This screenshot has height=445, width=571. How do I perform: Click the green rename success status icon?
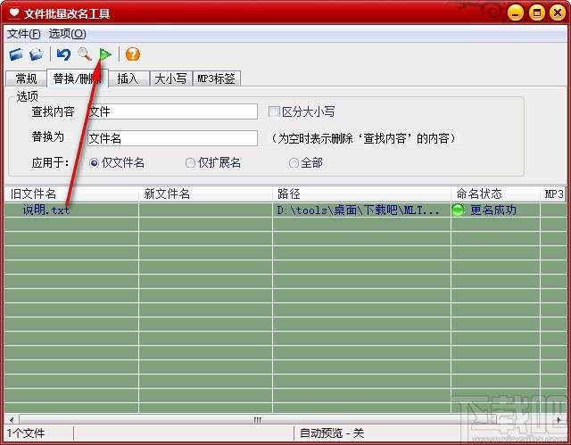pyautogui.click(x=459, y=210)
